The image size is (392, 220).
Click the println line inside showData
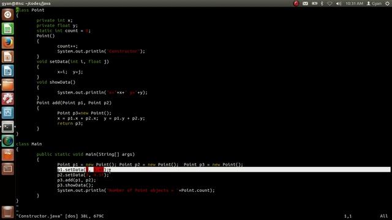click(x=102, y=92)
